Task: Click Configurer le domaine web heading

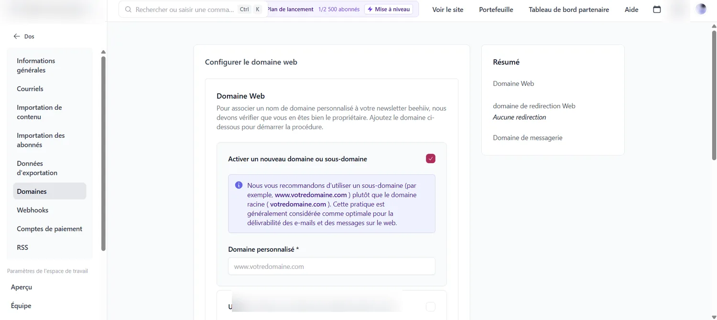Action: [251, 62]
